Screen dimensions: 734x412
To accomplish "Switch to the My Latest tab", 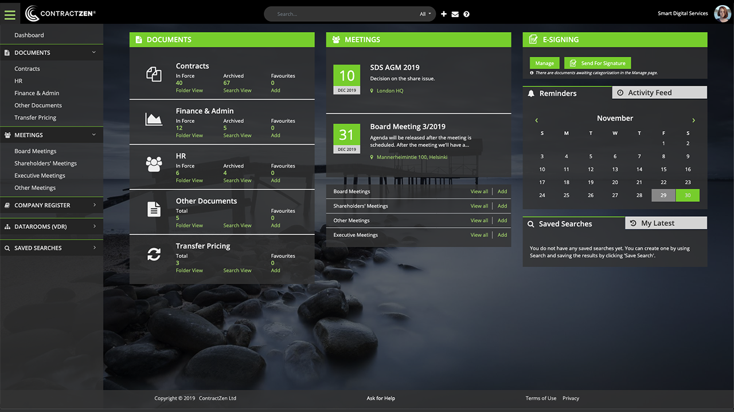I will coord(666,223).
